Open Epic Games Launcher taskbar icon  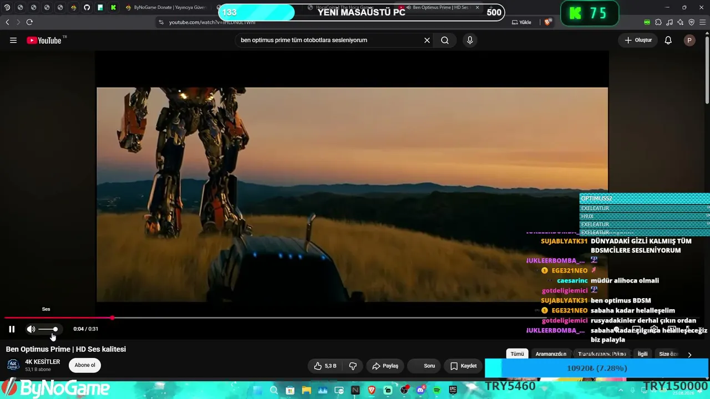(x=453, y=391)
